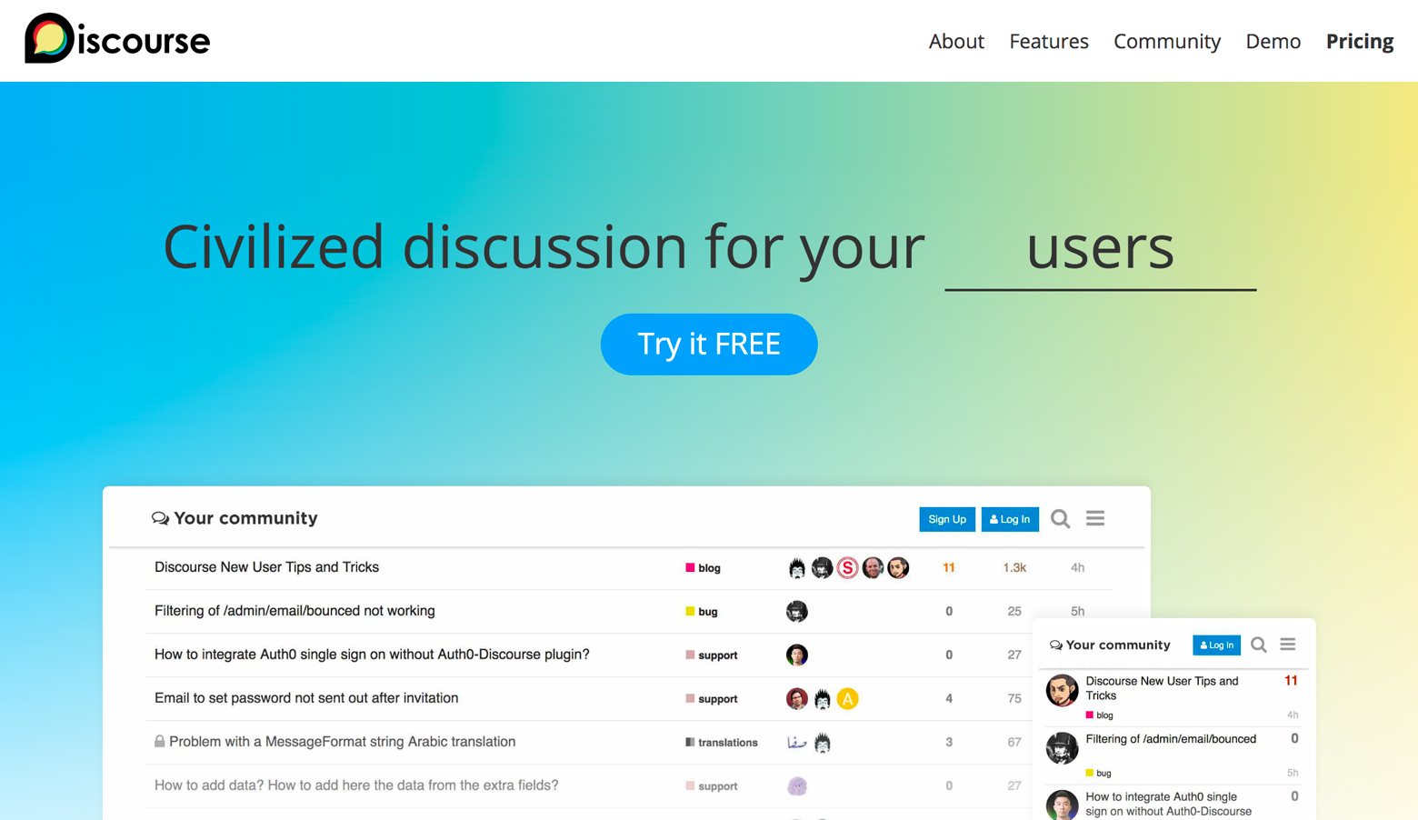1418x820 pixels.
Task: Open the MessageFormat string Arabic translation topic
Action: pos(343,742)
